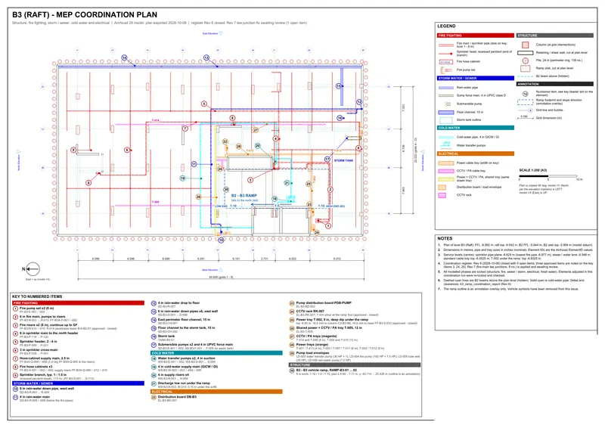Select supply riser marker 20 on the plan
Image resolution: width=605 pixels, height=428 pixels.
coord(258,145)
